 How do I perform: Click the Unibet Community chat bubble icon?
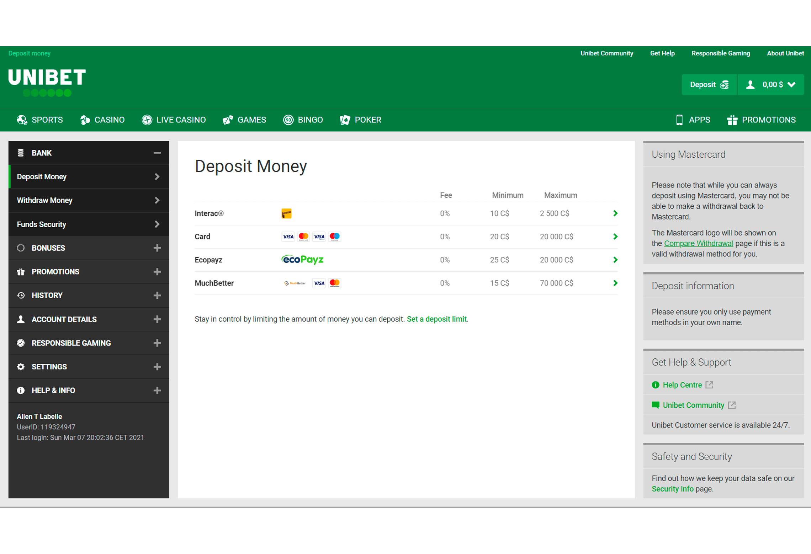point(656,405)
